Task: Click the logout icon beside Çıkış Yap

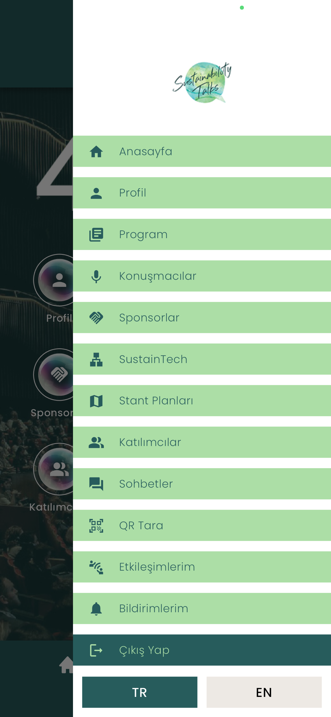Action: pyautogui.click(x=96, y=650)
